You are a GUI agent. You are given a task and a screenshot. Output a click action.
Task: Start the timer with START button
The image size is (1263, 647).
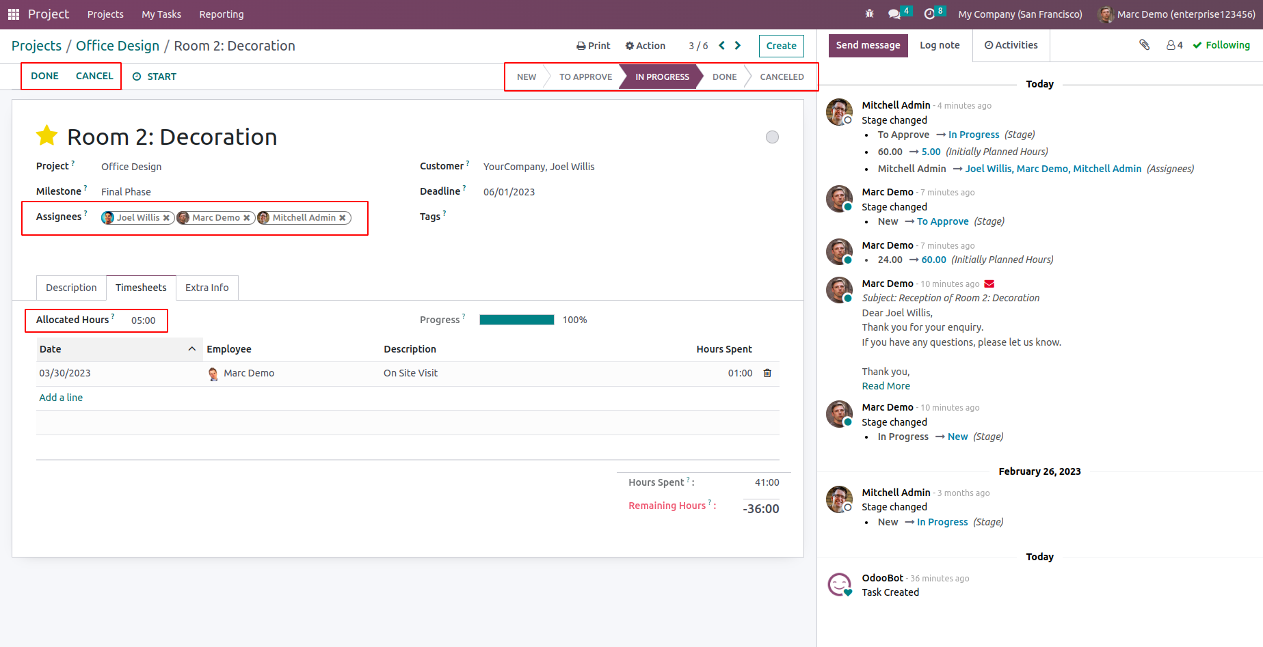point(155,77)
